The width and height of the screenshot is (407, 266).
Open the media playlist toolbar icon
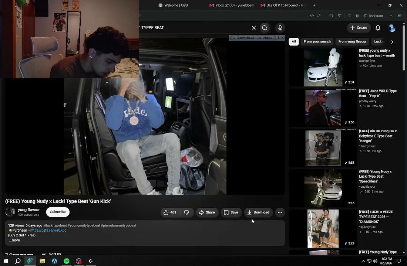339,16
